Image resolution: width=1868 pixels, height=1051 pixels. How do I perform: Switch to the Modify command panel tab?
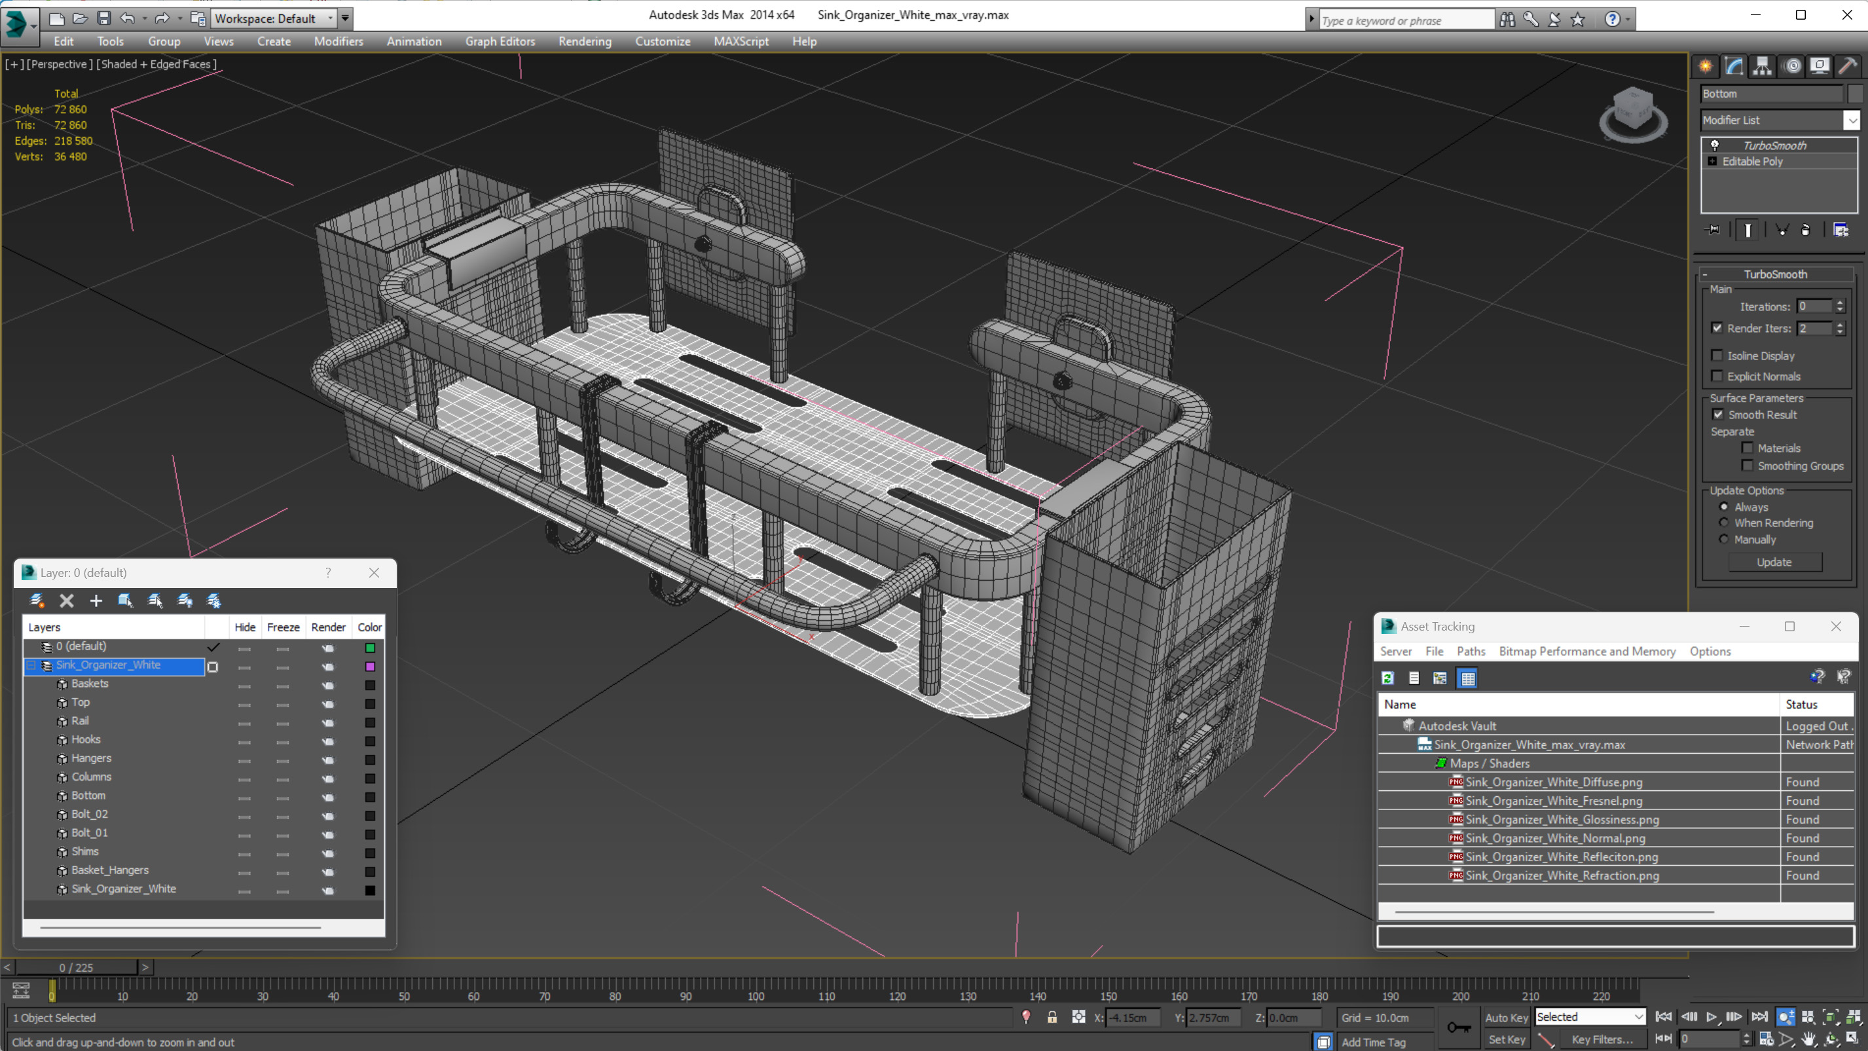1734,66
